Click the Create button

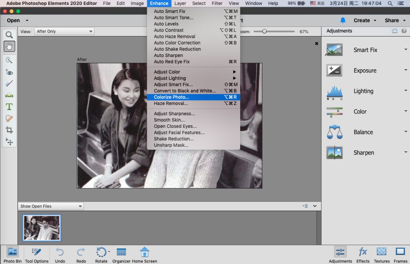pyautogui.click(x=365, y=21)
